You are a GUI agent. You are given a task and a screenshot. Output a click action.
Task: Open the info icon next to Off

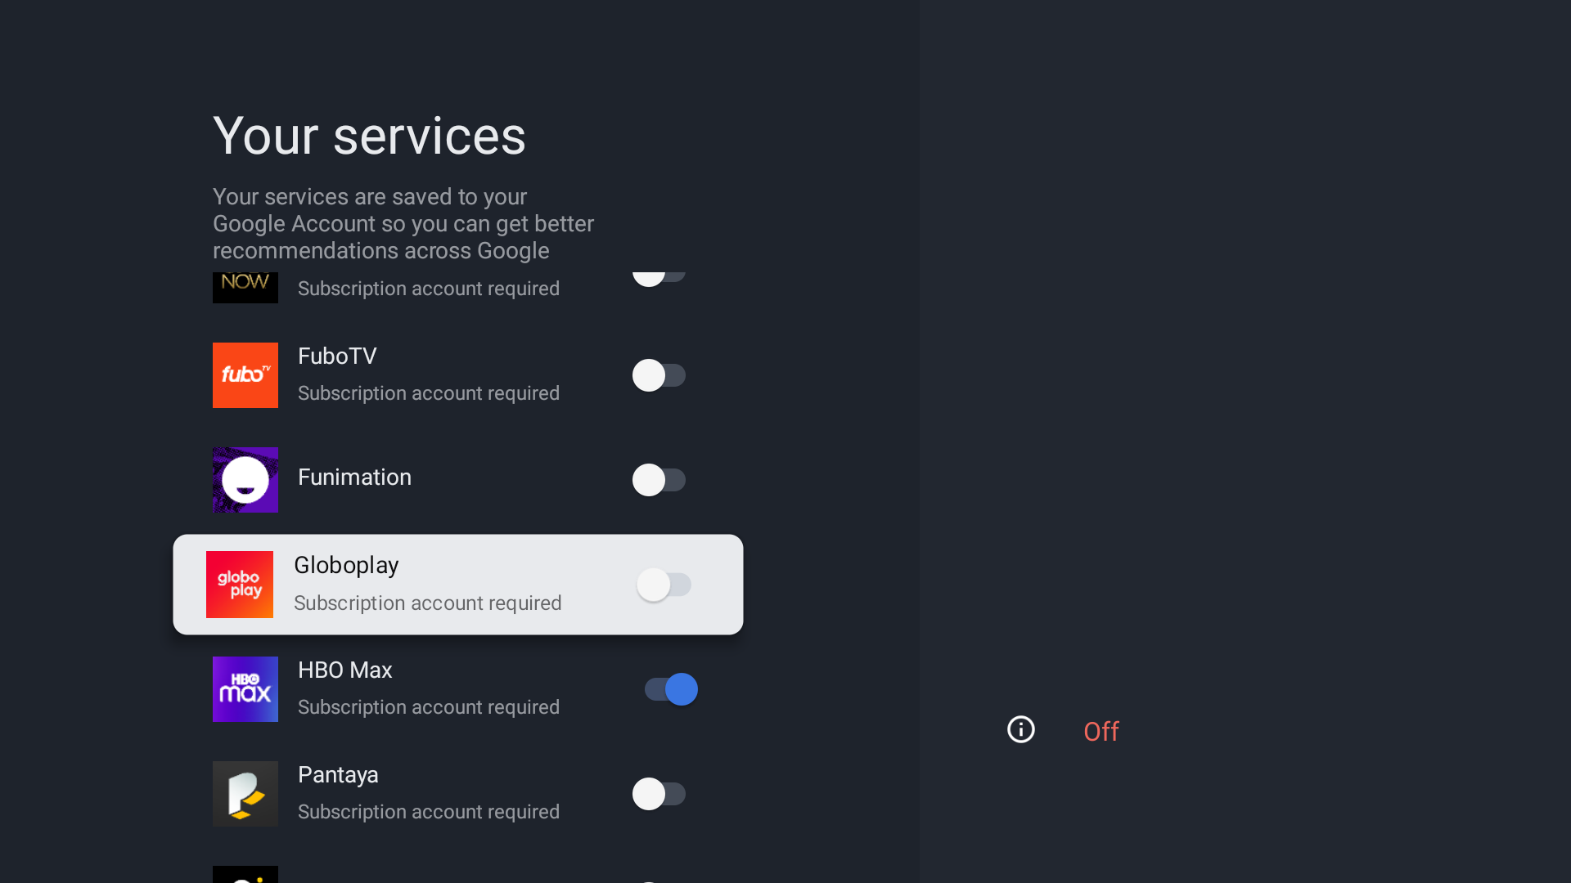point(1020,729)
